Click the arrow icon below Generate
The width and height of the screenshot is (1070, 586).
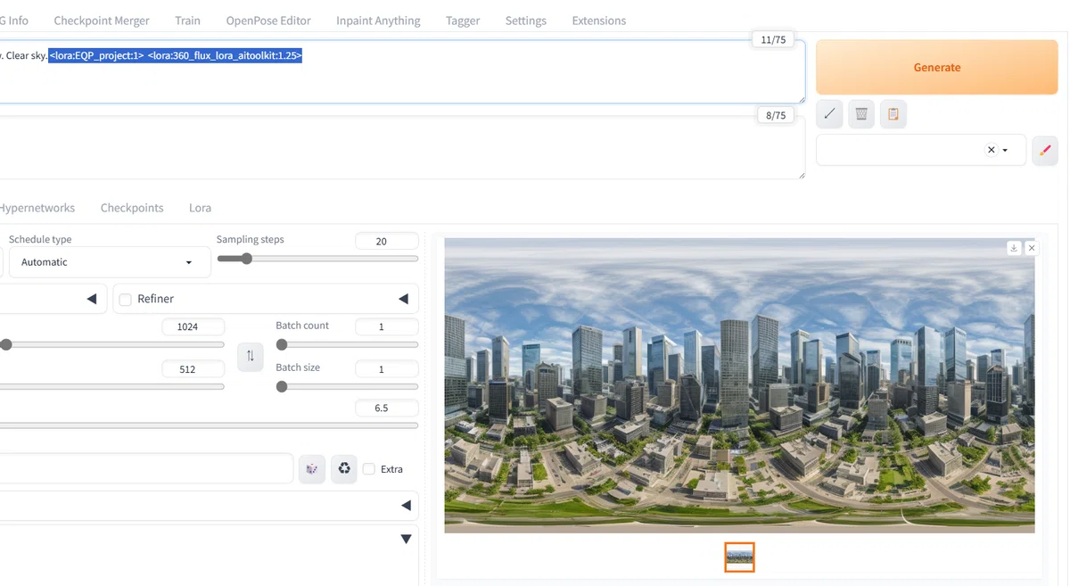coord(830,114)
